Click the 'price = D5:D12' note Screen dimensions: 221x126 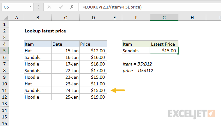tap(138, 71)
